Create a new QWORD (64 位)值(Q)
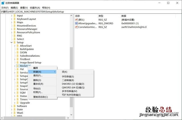The width and height of the screenshot is (182, 120). click(75, 88)
